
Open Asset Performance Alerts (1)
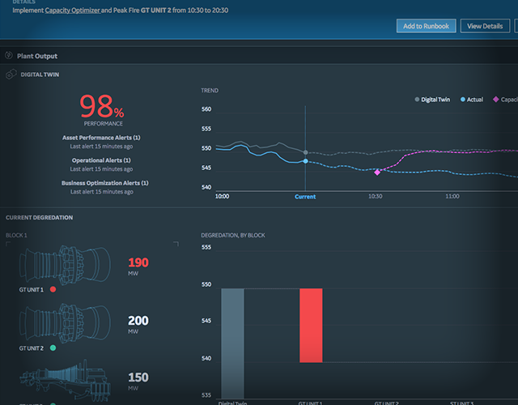(101, 138)
